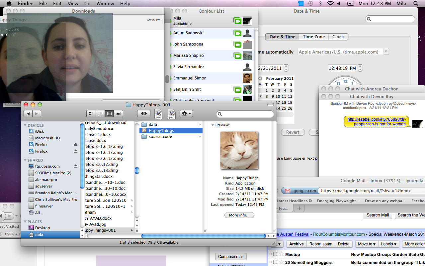
Task: Open Spotlight search in the menu bar
Action: [x=416, y=4]
